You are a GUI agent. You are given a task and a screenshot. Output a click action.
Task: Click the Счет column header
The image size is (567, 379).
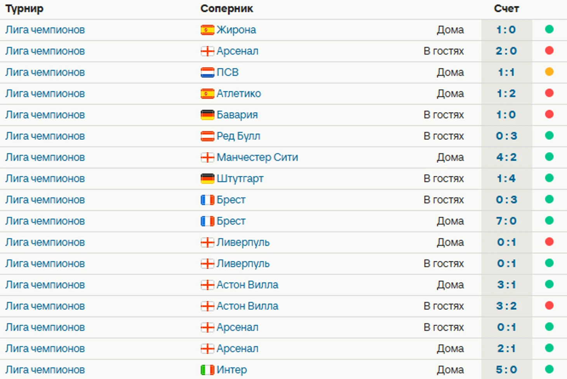point(506,9)
